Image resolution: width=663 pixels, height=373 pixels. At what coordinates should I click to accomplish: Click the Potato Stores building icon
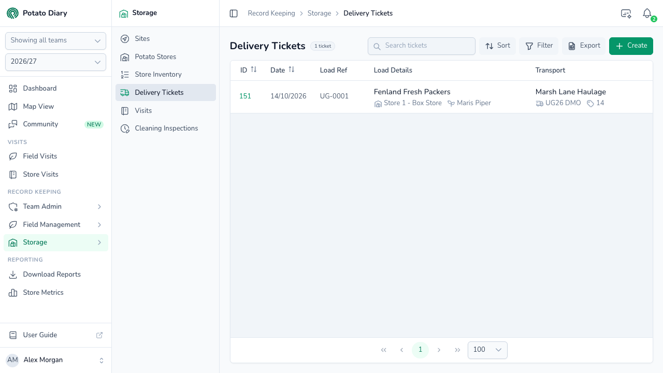tap(125, 57)
